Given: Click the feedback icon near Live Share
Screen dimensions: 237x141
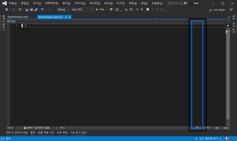Looking at the screenshot, I should pos(231,10).
